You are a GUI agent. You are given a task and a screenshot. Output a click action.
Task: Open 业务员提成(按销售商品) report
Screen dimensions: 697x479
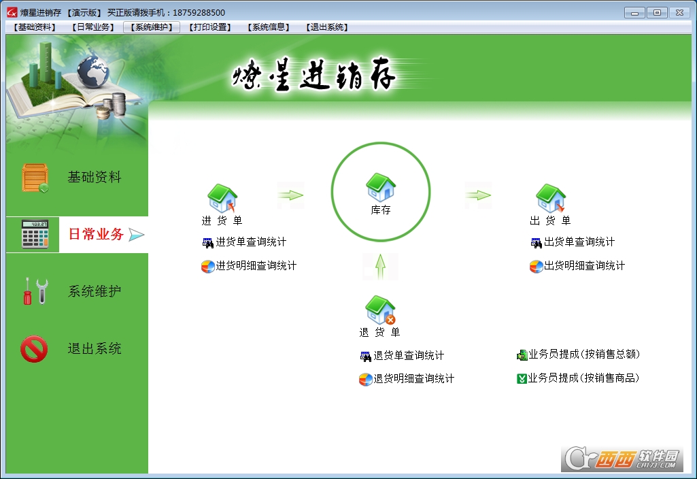coord(583,378)
